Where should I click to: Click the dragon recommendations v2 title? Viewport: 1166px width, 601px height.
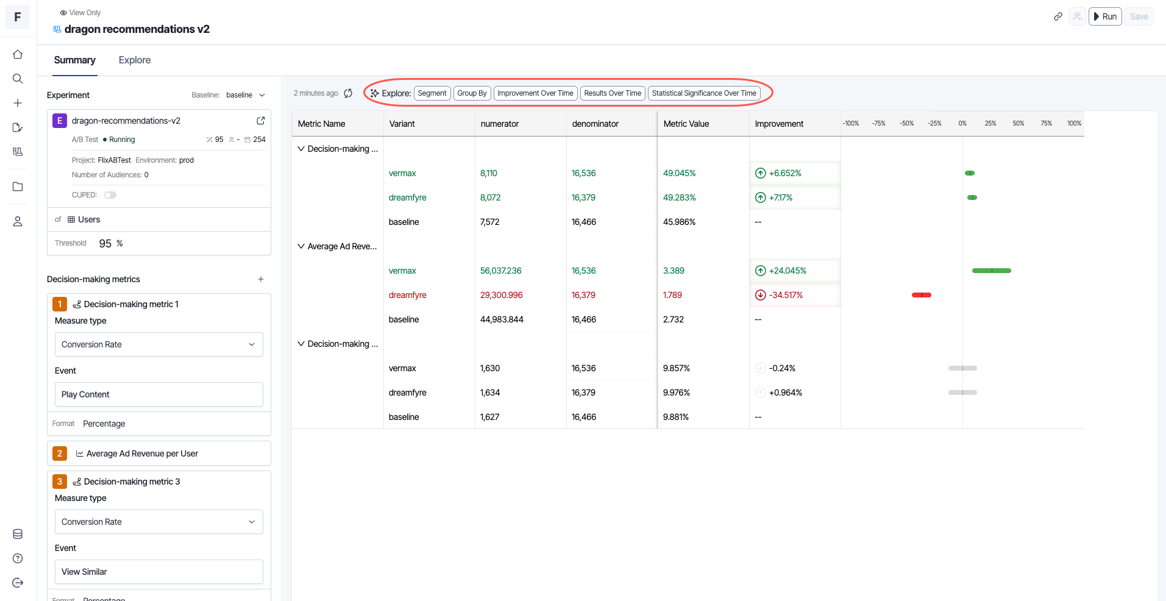point(137,29)
